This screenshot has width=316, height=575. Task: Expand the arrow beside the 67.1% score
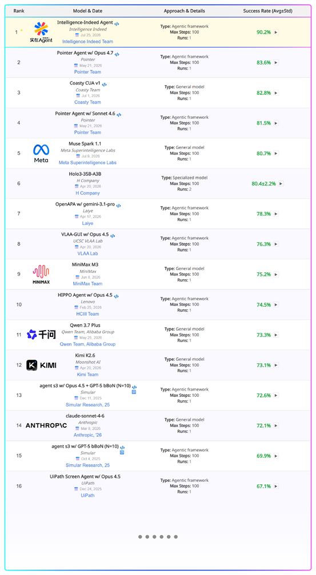(x=276, y=486)
